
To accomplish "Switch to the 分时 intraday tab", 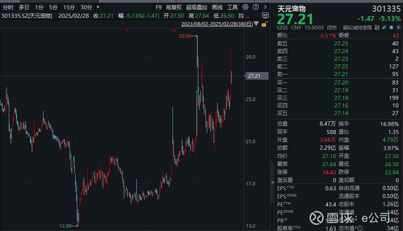I will (8, 7).
